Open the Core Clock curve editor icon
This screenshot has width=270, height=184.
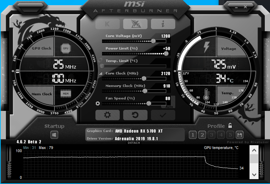point(101,73)
